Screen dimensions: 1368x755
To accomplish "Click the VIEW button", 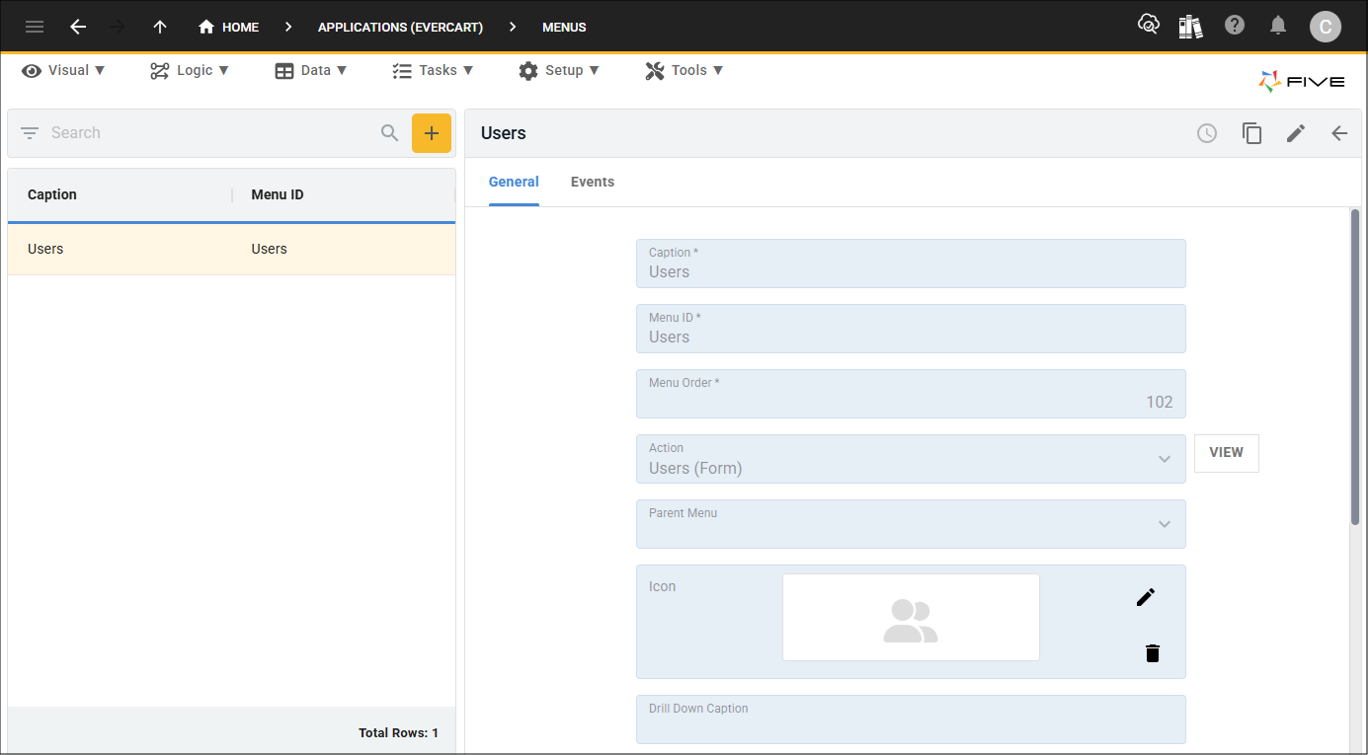I will click(1226, 453).
